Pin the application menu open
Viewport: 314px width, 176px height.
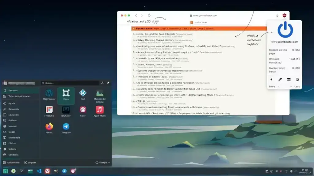(108, 83)
